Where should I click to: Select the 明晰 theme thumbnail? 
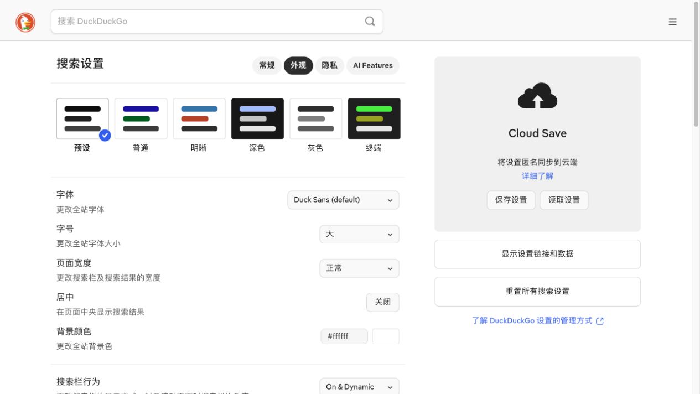pos(199,118)
